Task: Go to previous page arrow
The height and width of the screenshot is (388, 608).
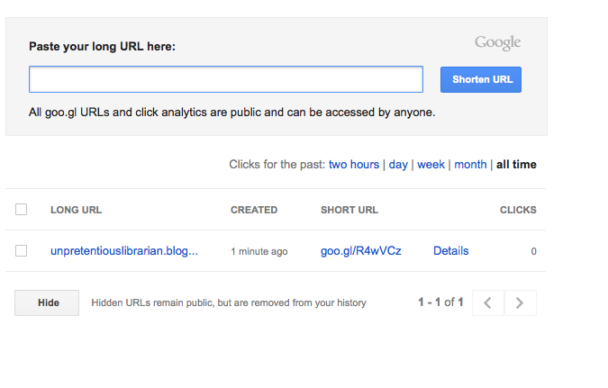Action: (488, 302)
